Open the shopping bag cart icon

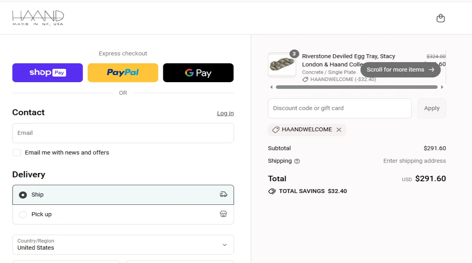click(x=441, y=18)
